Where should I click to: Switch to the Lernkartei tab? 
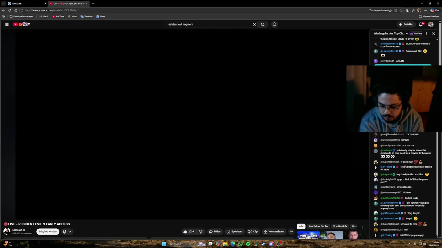[x=27, y=3]
